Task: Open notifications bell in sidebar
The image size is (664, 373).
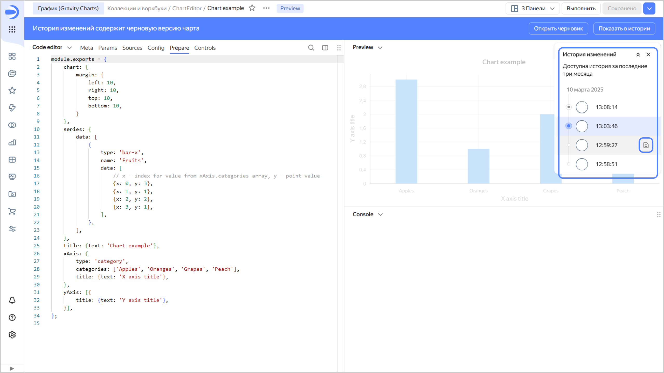Action: pyautogui.click(x=12, y=300)
